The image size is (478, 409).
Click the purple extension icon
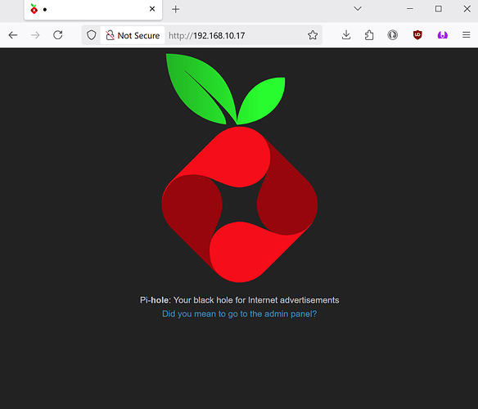442,35
